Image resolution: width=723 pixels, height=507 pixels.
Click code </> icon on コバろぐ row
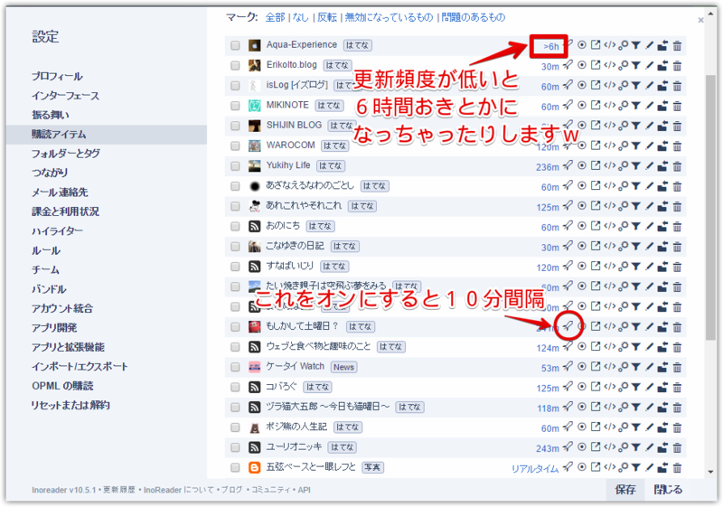click(x=609, y=387)
